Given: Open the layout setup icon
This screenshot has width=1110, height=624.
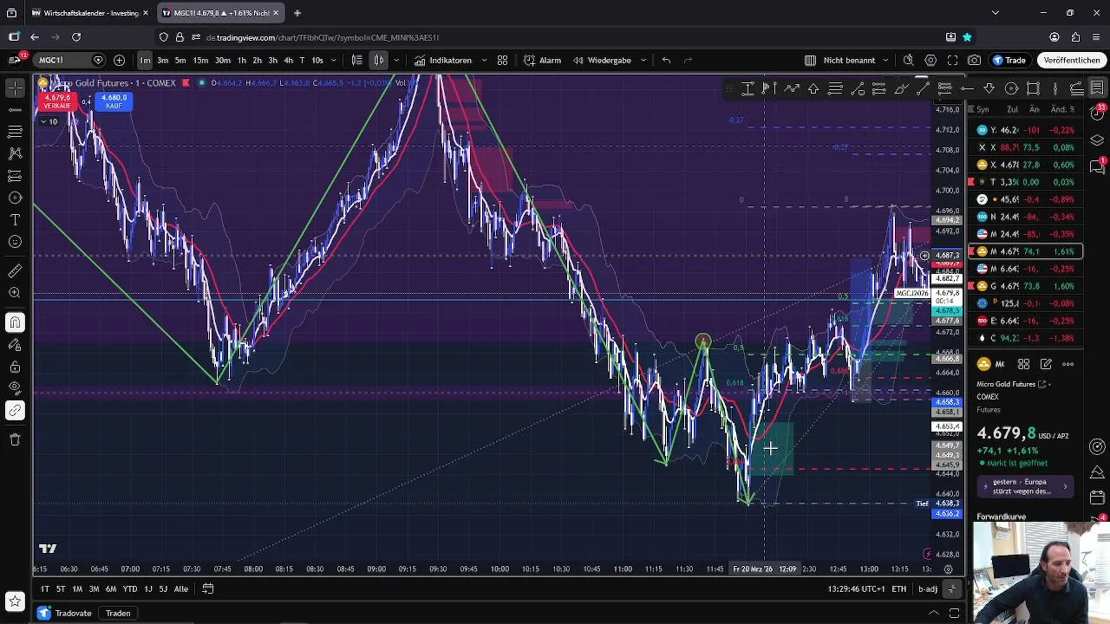Looking at the screenshot, I should [810, 60].
